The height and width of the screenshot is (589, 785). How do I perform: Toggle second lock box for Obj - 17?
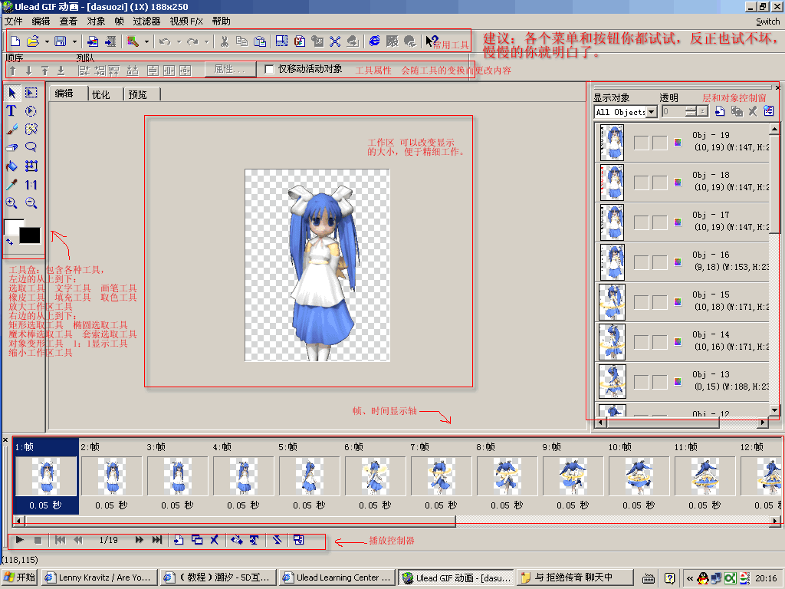(660, 222)
